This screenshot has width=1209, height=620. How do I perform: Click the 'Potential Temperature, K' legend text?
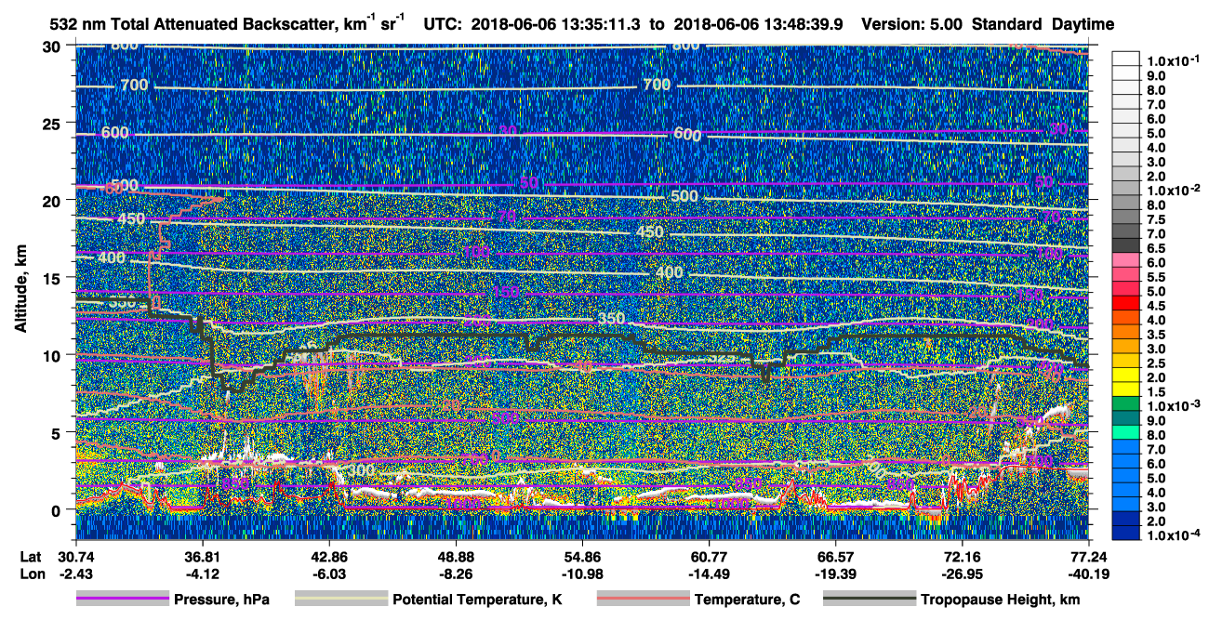pyautogui.click(x=477, y=600)
